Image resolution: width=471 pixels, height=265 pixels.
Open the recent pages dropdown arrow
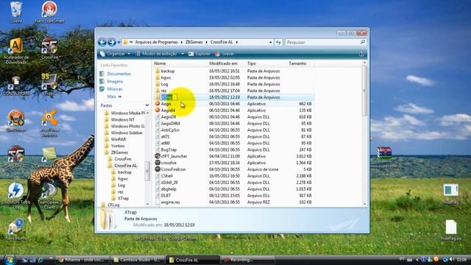pos(119,43)
